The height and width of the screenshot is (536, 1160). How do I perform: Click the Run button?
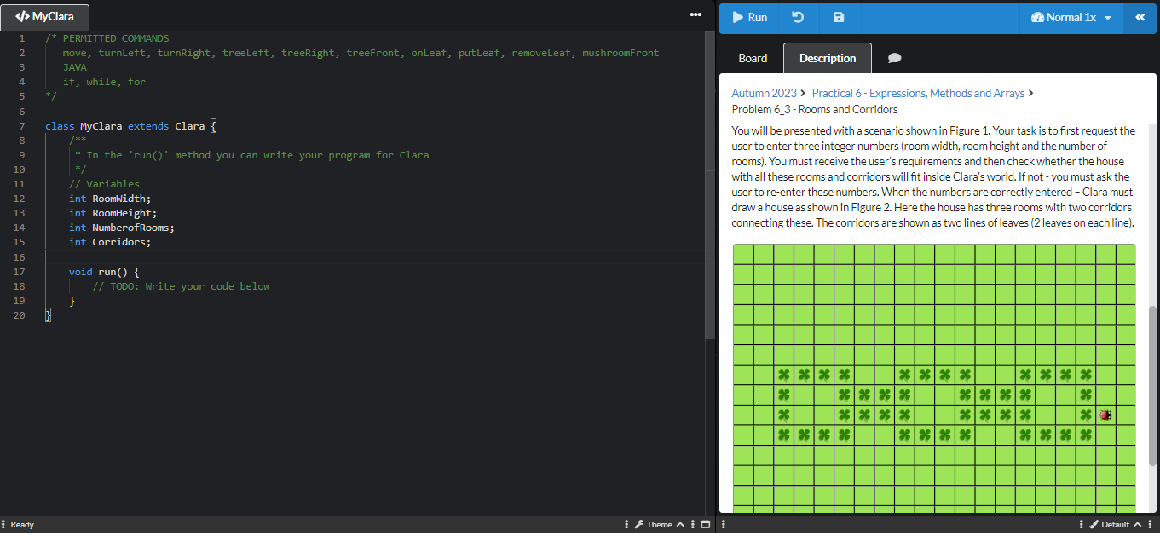coord(748,17)
